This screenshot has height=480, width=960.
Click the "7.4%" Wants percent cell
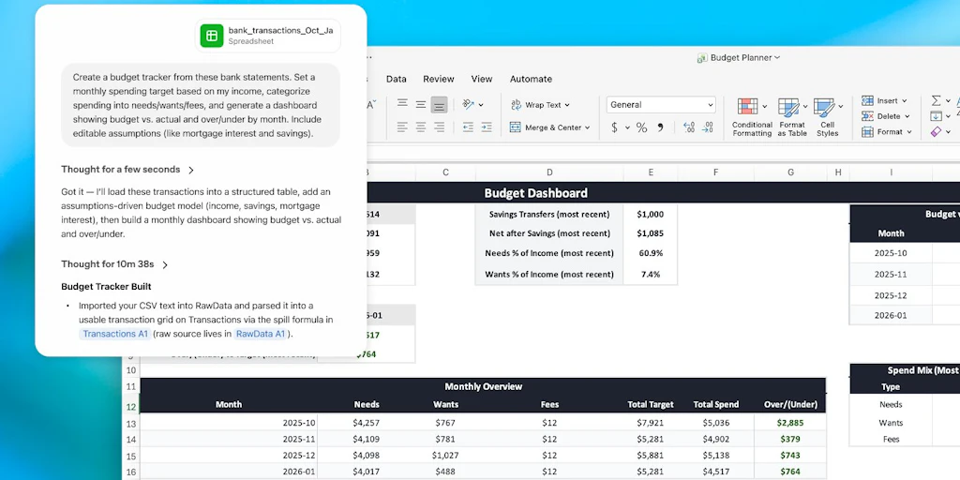coord(651,275)
